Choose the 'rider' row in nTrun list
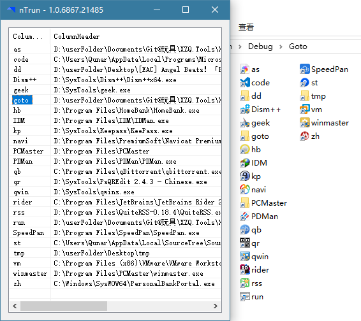This screenshot has height=321, width=361. [115, 202]
